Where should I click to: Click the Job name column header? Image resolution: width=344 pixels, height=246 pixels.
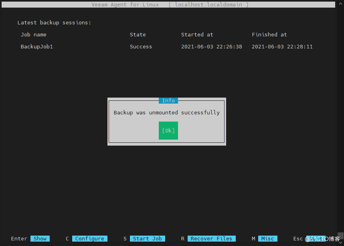[x=34, y=34]
